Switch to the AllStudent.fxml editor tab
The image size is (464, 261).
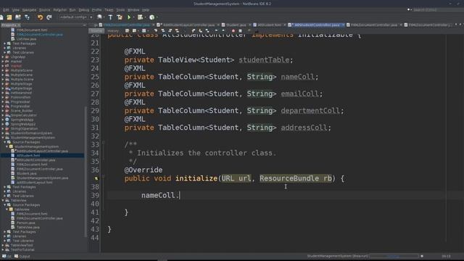pyautogui.click(x=269, y=25)
